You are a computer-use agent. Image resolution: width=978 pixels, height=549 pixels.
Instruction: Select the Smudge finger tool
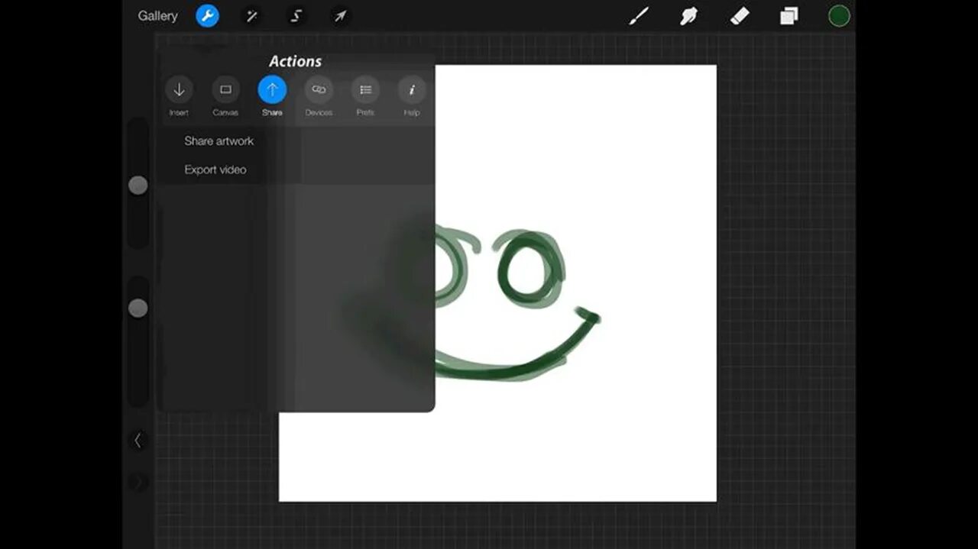[689, 16]
